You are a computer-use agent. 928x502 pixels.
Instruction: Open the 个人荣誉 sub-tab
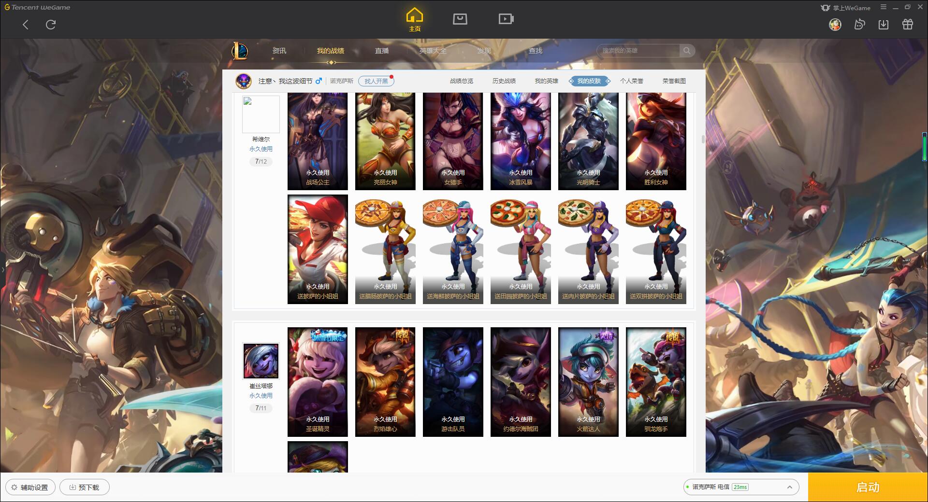[x=632, y=81]
